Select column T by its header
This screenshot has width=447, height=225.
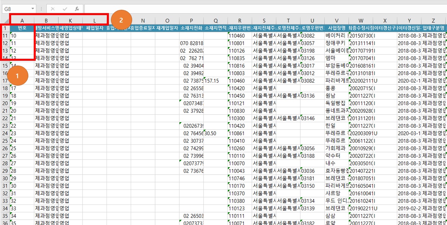click(x=288, y=21)
